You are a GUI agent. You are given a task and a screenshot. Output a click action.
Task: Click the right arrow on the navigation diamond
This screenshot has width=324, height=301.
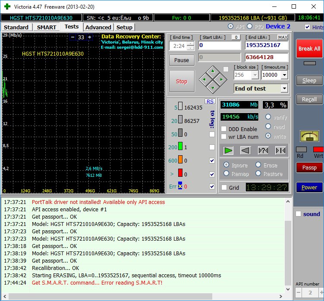(221, 79)
